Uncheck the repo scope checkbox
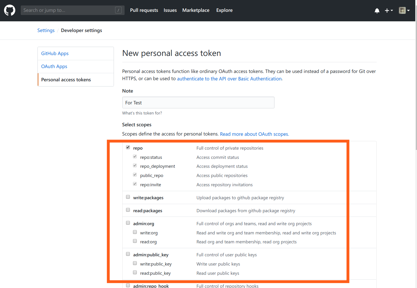 click(128, 147)
